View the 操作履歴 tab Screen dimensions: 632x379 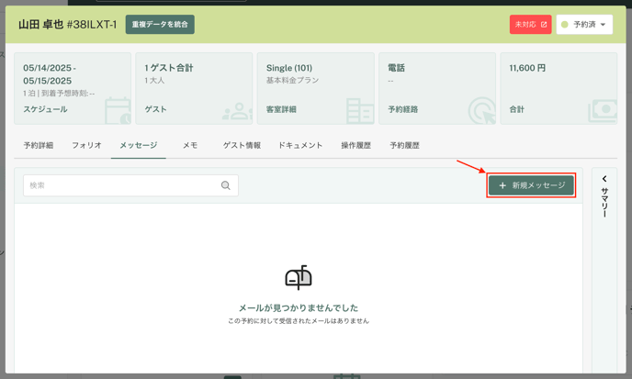coord(355,145)
